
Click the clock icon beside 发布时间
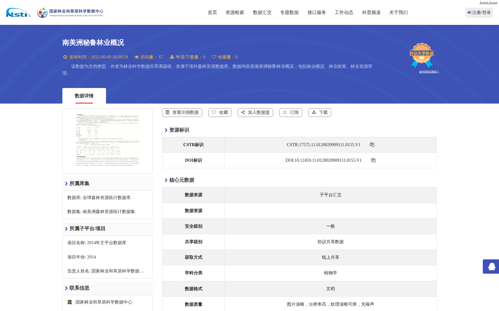(x=65, y=57)
